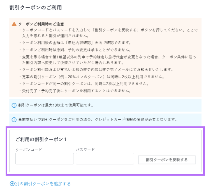Click info icon beside 最大10枚 notice
Image resolution: width=213 pixels, height=191 pixels.
point(14,105)
